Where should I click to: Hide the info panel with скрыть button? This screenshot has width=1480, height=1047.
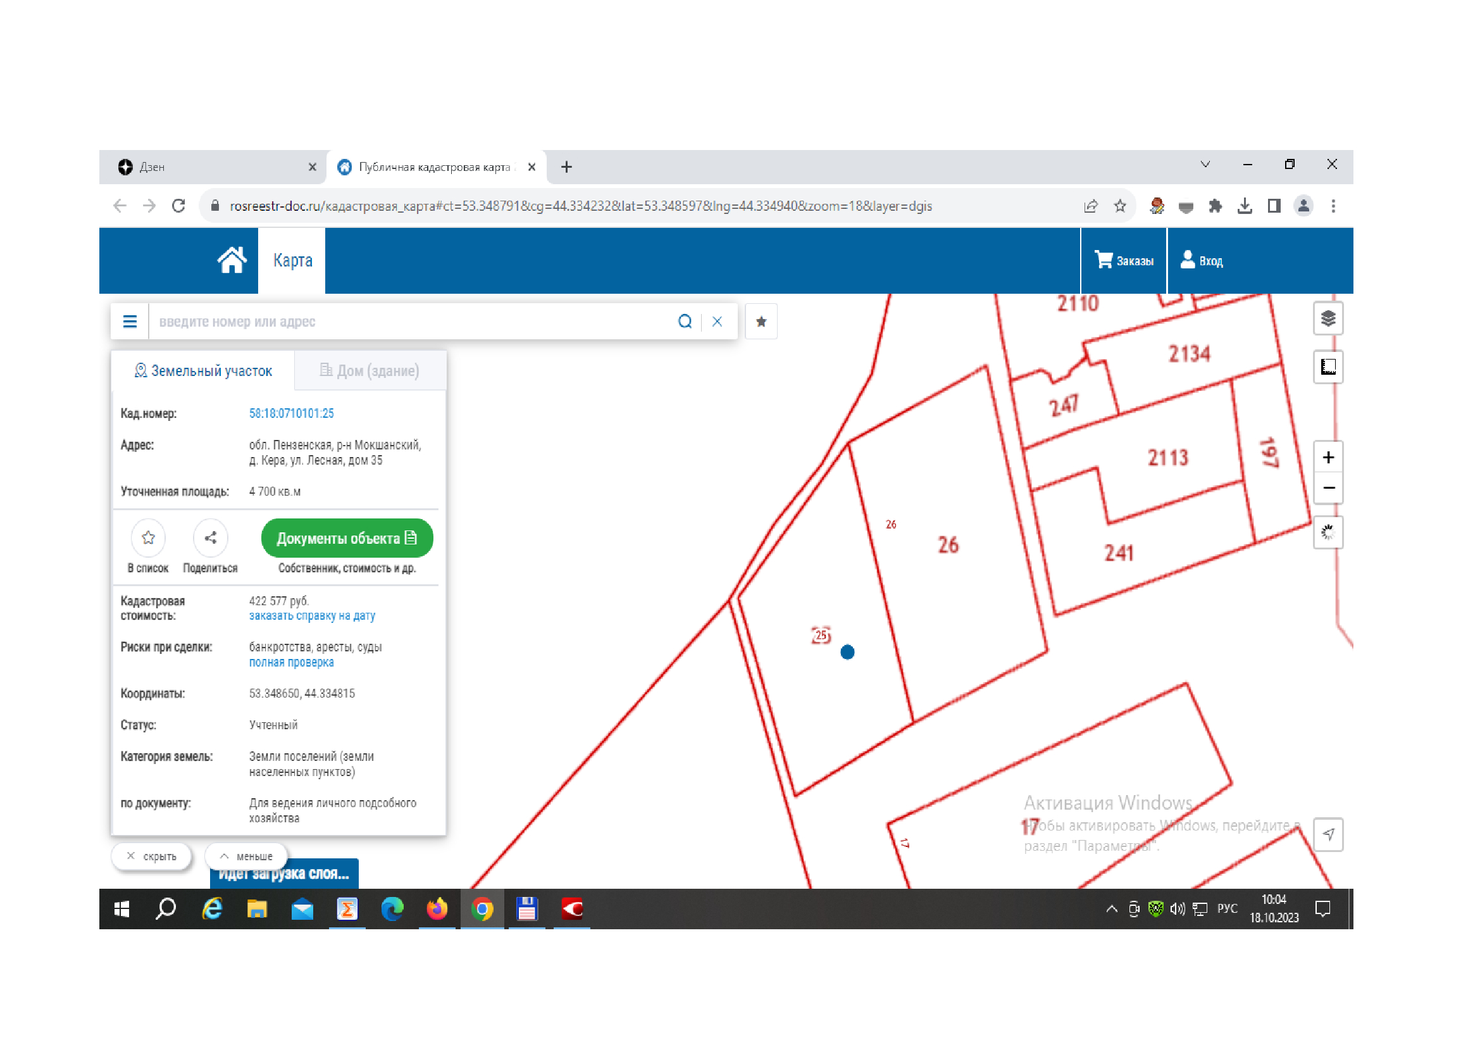coord(152,856)
